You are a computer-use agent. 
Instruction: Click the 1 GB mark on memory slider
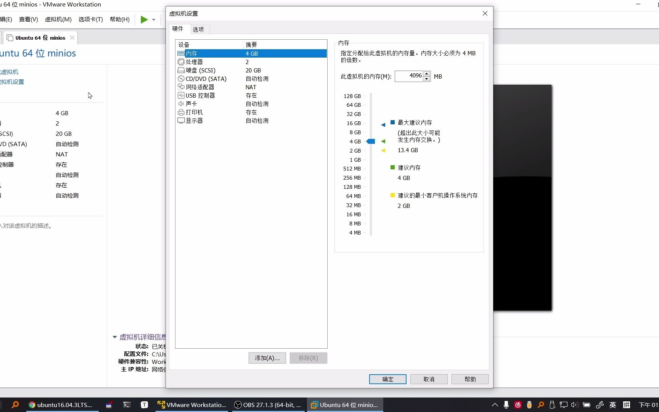coord(355,160)
